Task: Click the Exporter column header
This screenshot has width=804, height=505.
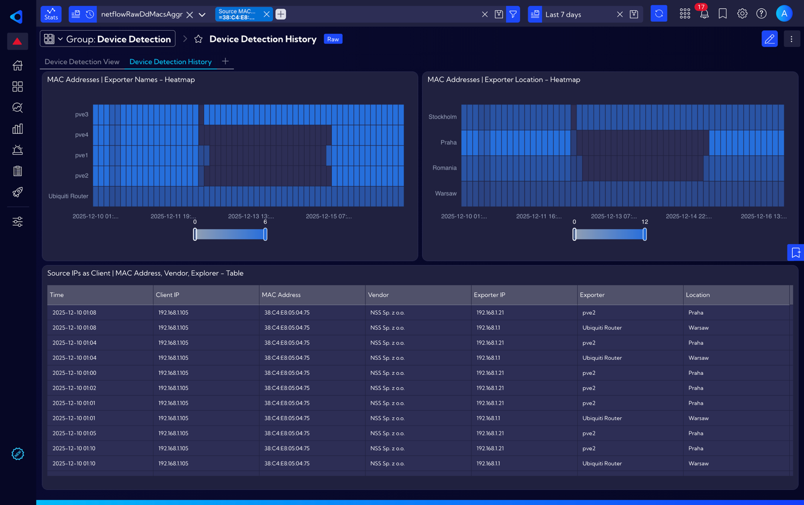Action: pos(630,295)
